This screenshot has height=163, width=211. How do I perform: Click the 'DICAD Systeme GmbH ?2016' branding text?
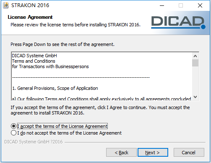(x=34, y=142)
